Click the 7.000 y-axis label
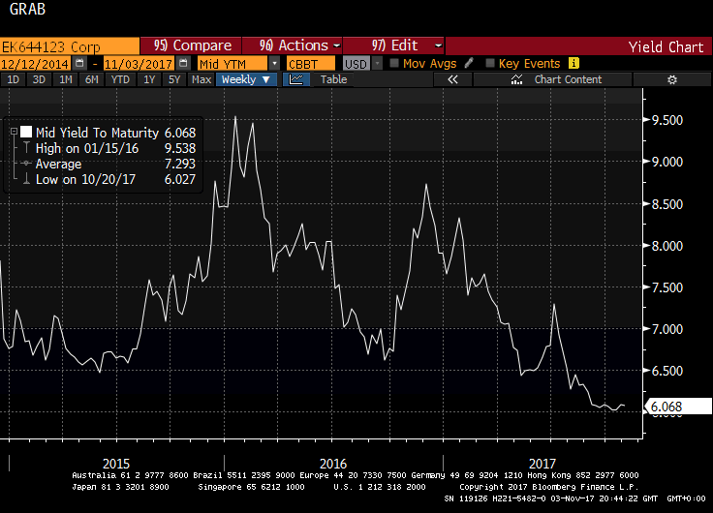 point(667,329)
